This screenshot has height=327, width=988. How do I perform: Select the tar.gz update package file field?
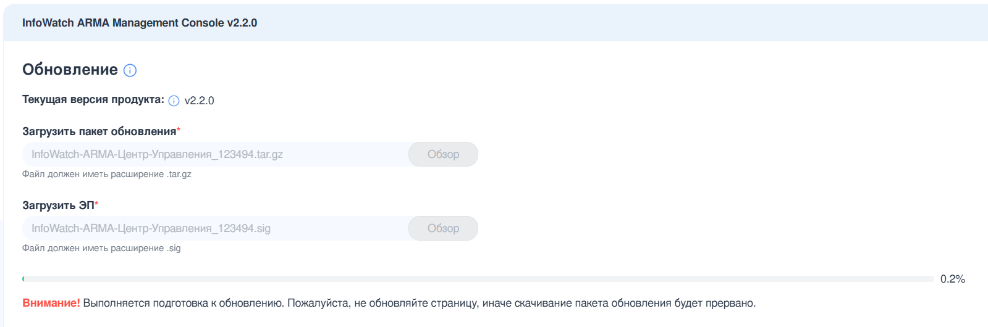[216, 154]
